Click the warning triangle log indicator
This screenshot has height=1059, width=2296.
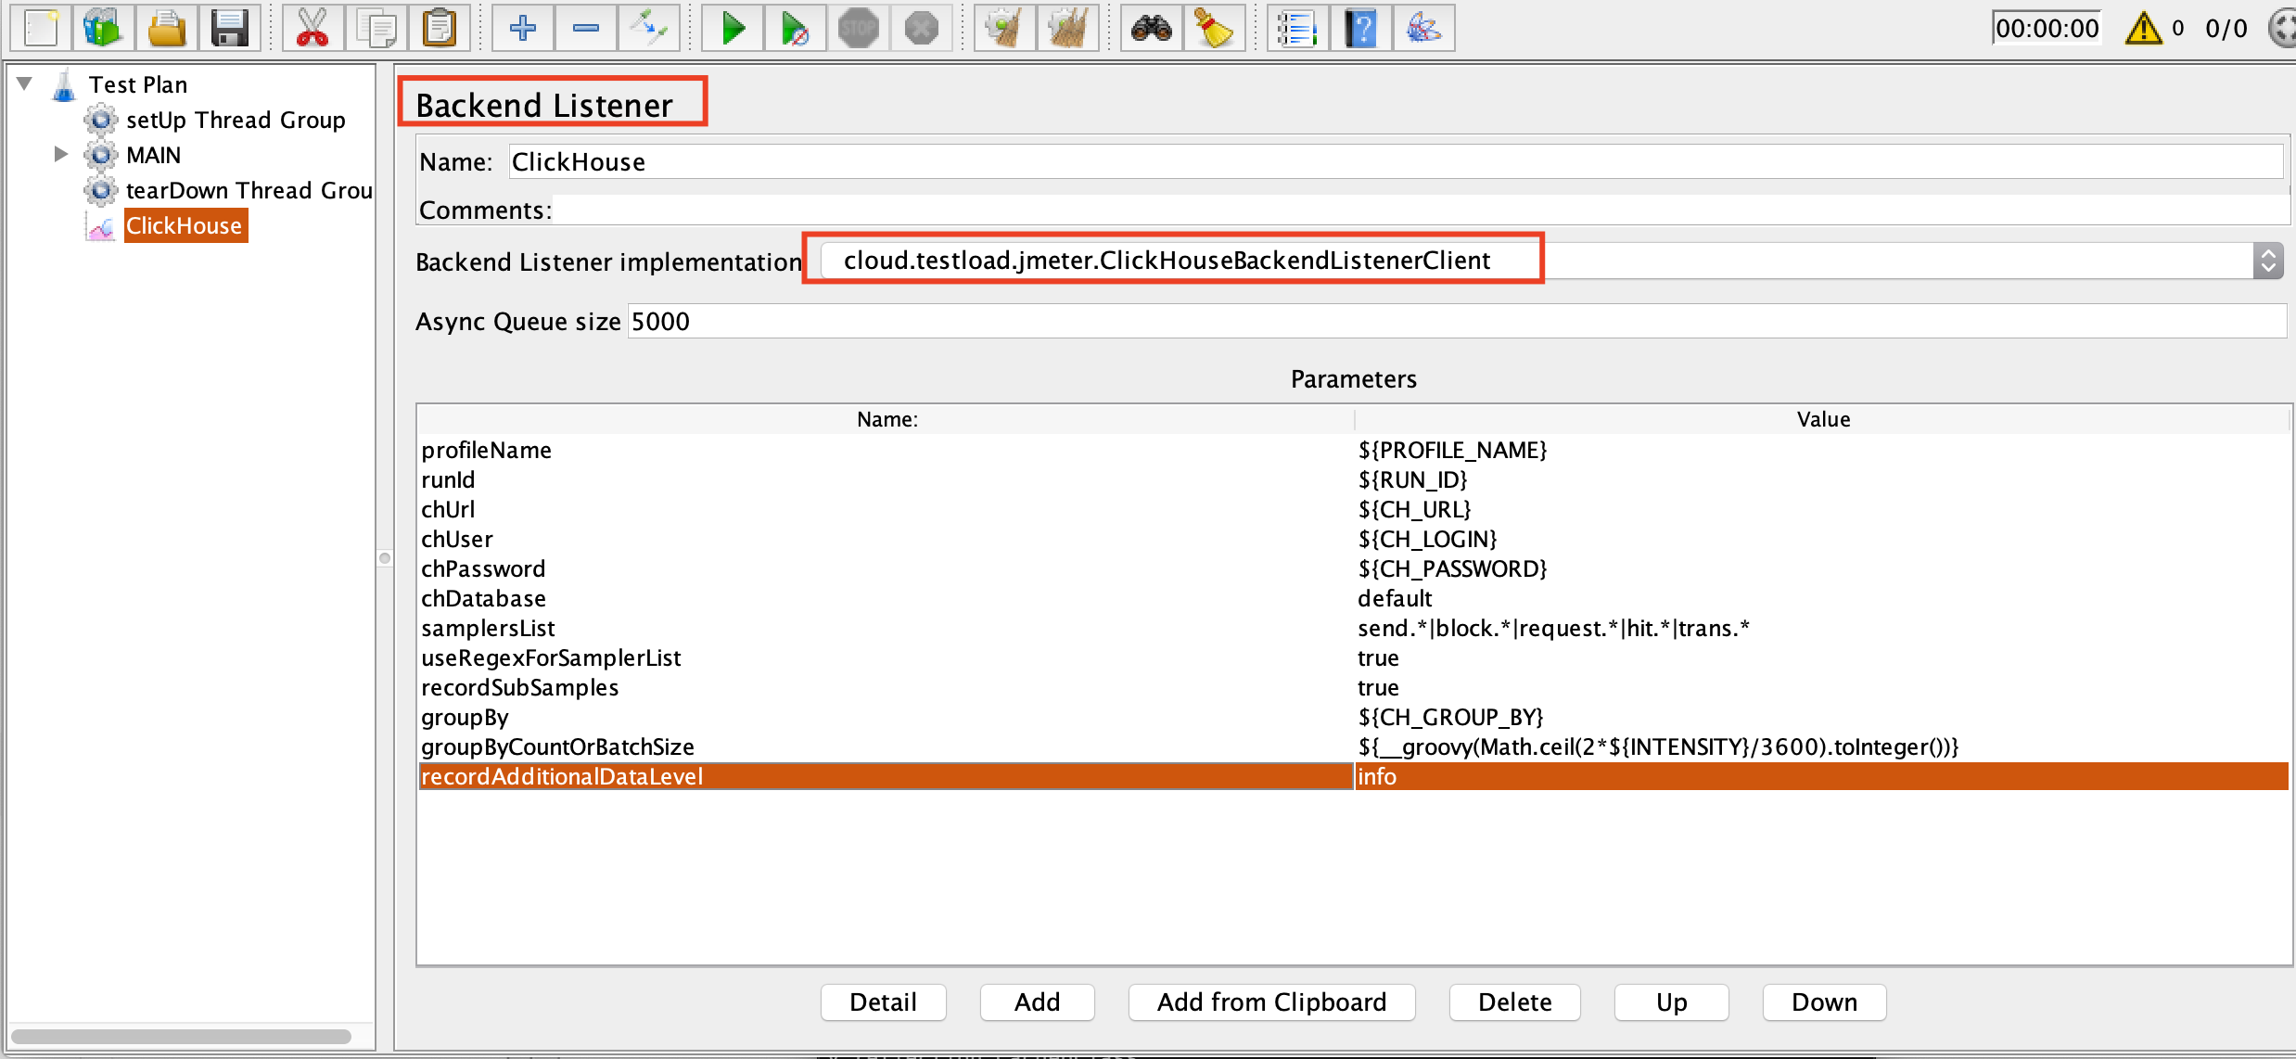2143,29
